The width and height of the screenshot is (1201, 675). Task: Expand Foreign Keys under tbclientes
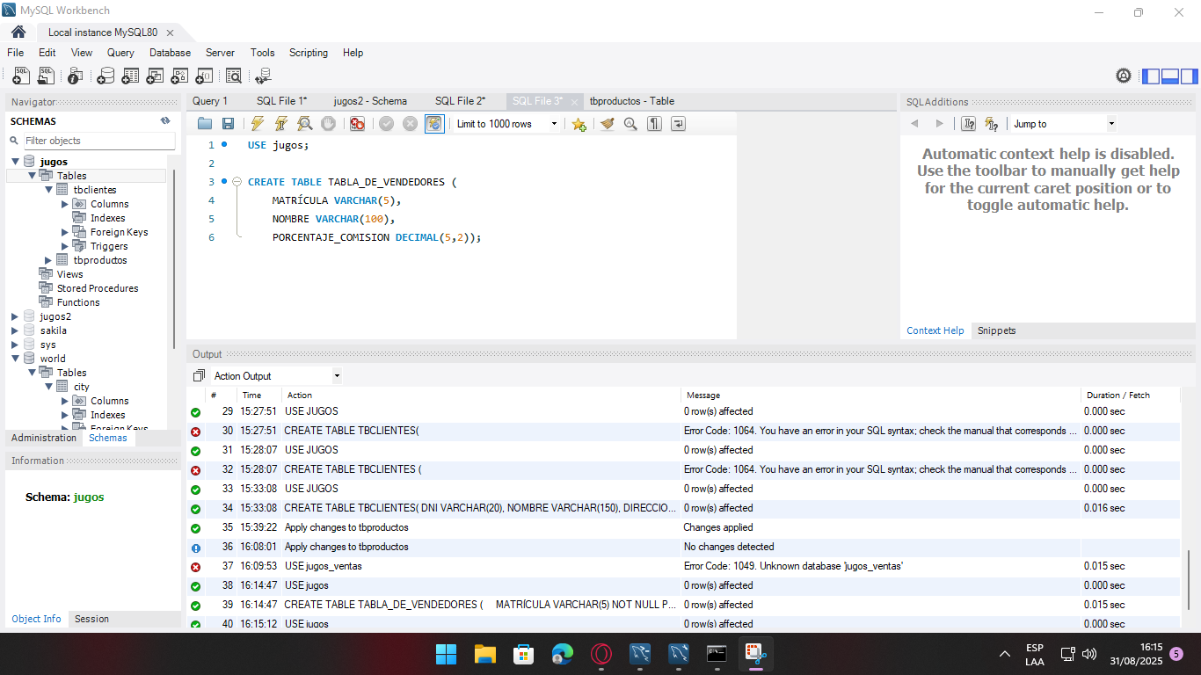(x=65, y=232)
